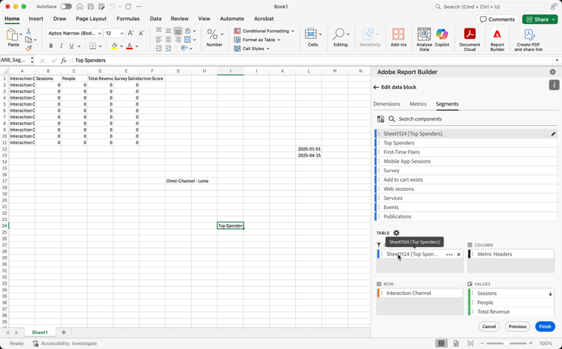Click the info icon in Report Builder panel
The height and width of the screenshot is (349, 562).
click(554, 85)
